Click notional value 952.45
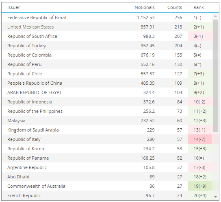The width and height of the screenshot is (221, 202). 147,46
